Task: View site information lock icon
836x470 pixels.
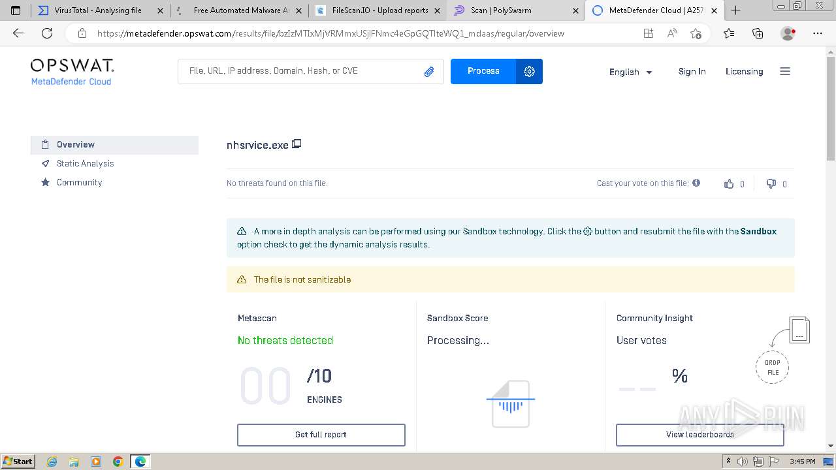Action: click(x=82, y=33)
